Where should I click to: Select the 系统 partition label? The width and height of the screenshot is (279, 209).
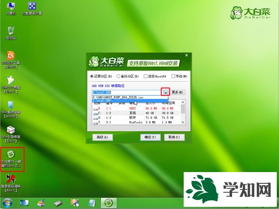pyautogui.click(x=133, y=113)
